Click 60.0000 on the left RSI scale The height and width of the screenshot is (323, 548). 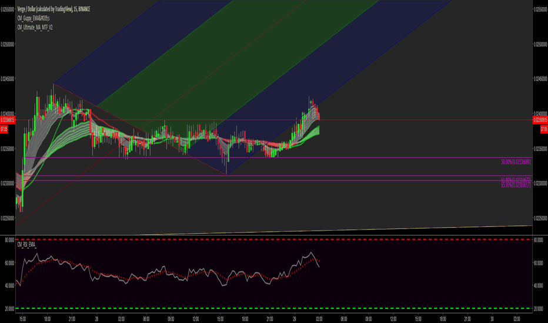click(9, 263)
